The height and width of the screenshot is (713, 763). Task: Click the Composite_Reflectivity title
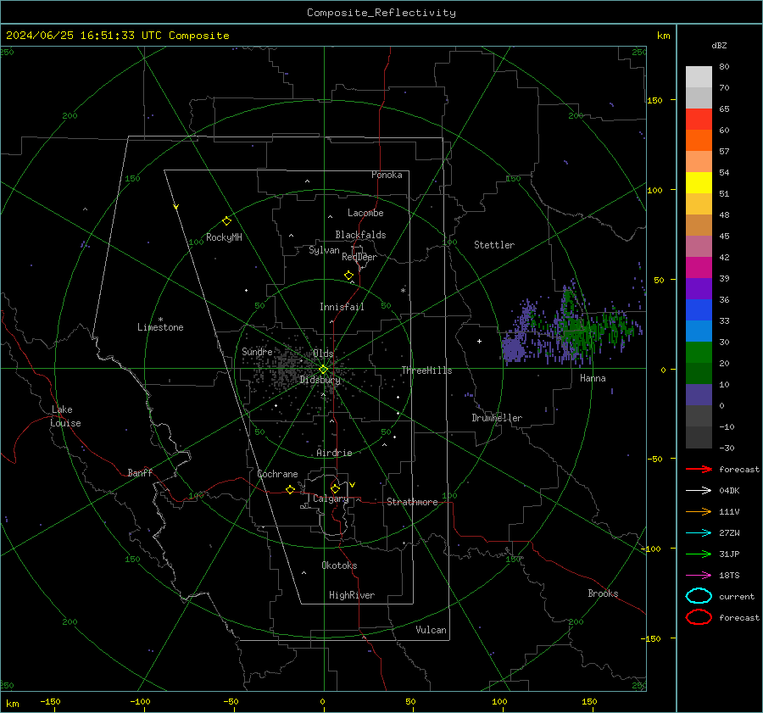point(381,13)
